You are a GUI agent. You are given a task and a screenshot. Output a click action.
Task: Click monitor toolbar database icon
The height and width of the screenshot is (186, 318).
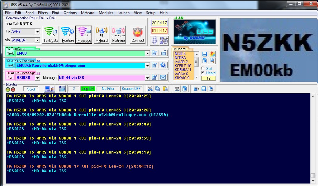tap(184, 89)
